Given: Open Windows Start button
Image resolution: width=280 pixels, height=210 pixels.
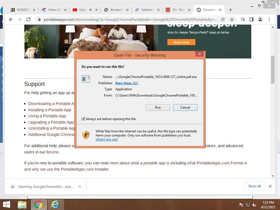Looking at the screenshot, I should point(7,205).
